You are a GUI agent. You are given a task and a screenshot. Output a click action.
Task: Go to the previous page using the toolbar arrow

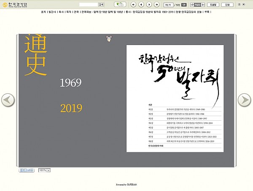click(141, 5)
